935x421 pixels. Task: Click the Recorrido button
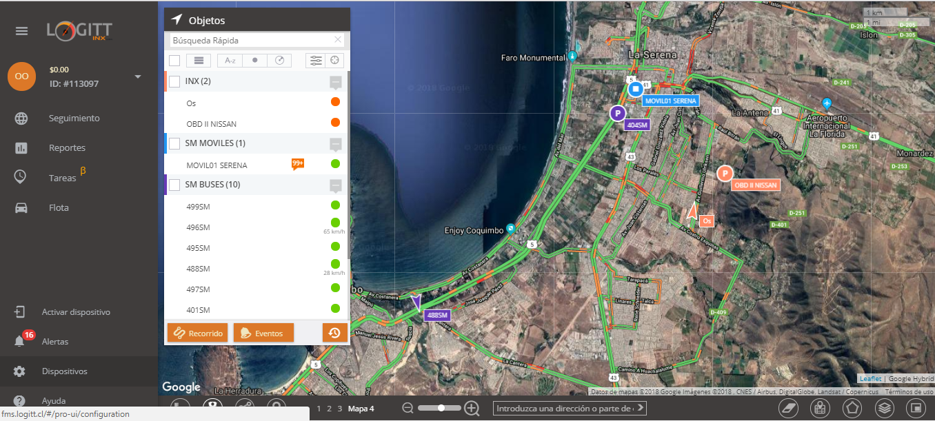197,333
